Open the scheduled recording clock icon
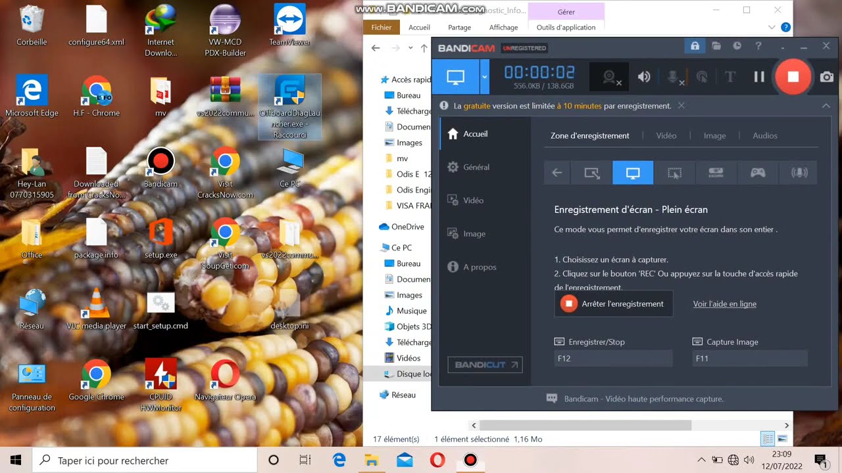The width and height of the screenshot is (842, 473). pyautogui.click(x=737, y=46)
